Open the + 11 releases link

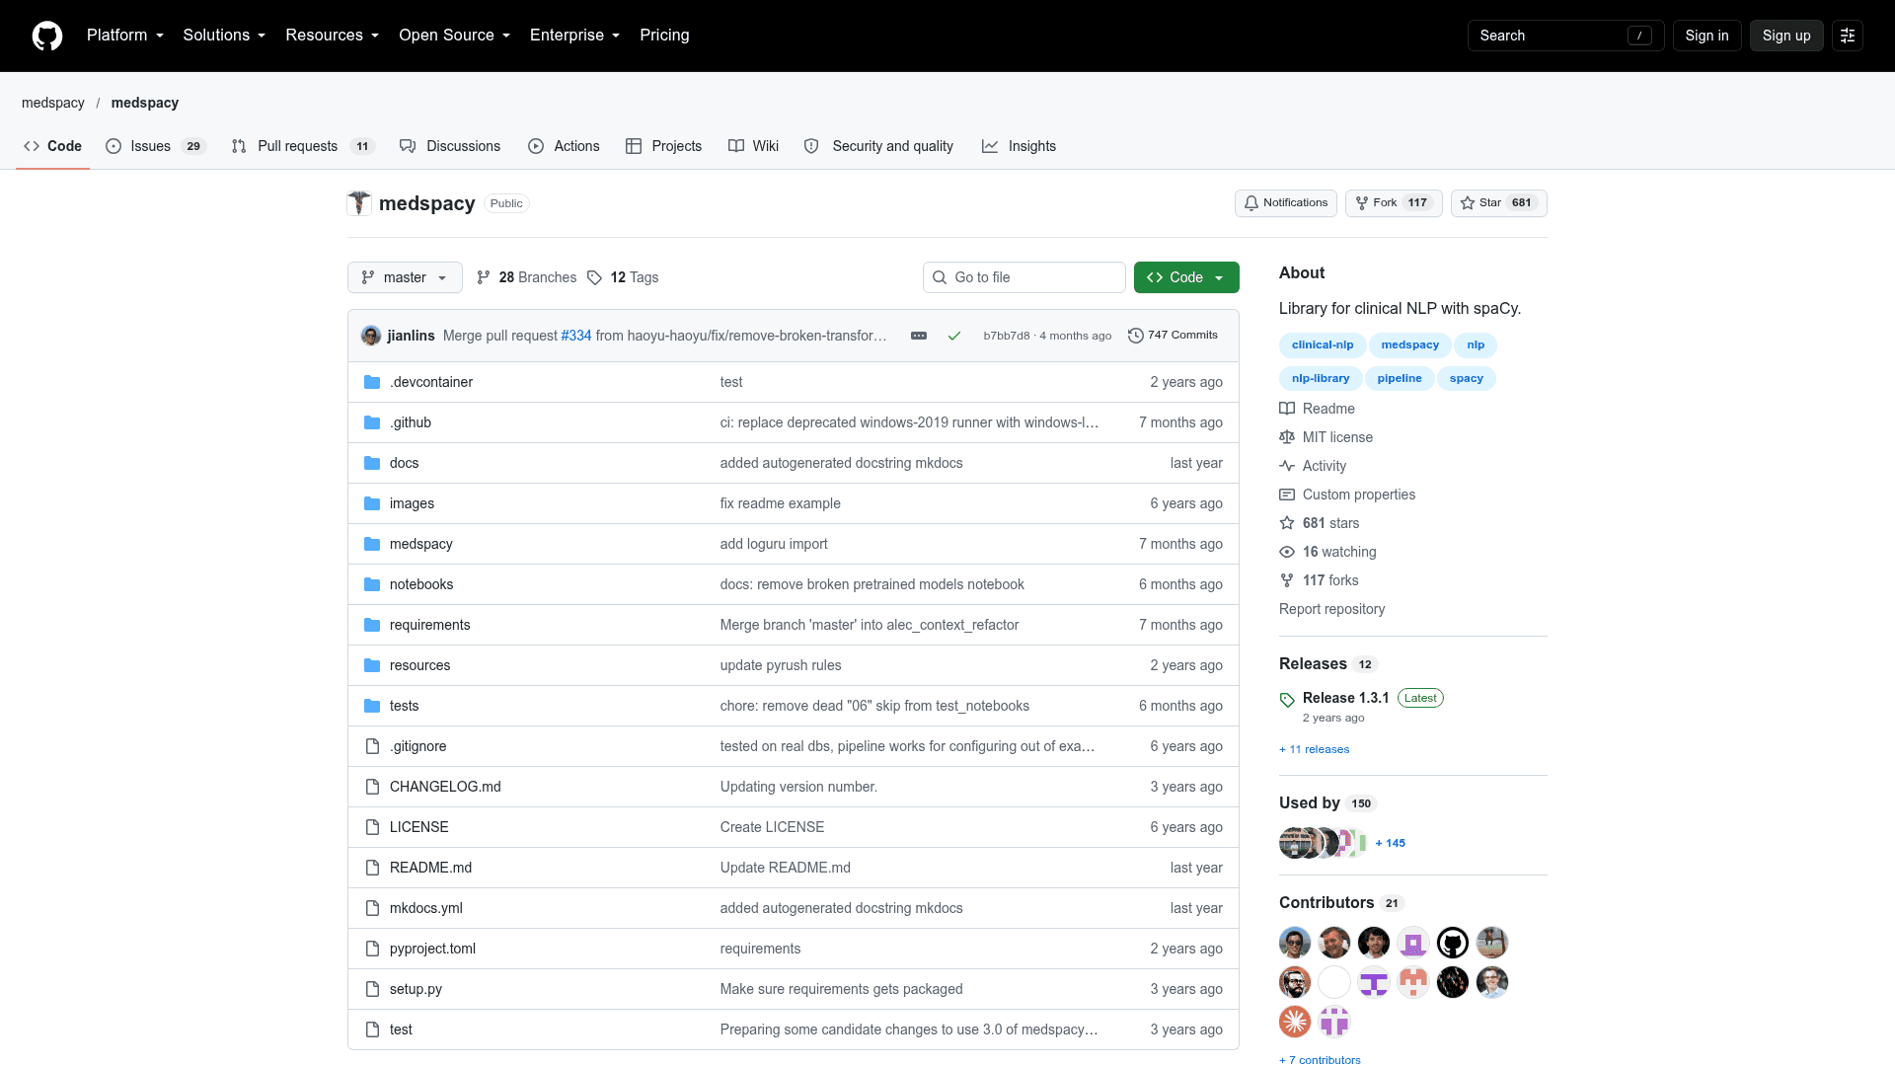coord(1314,749)
